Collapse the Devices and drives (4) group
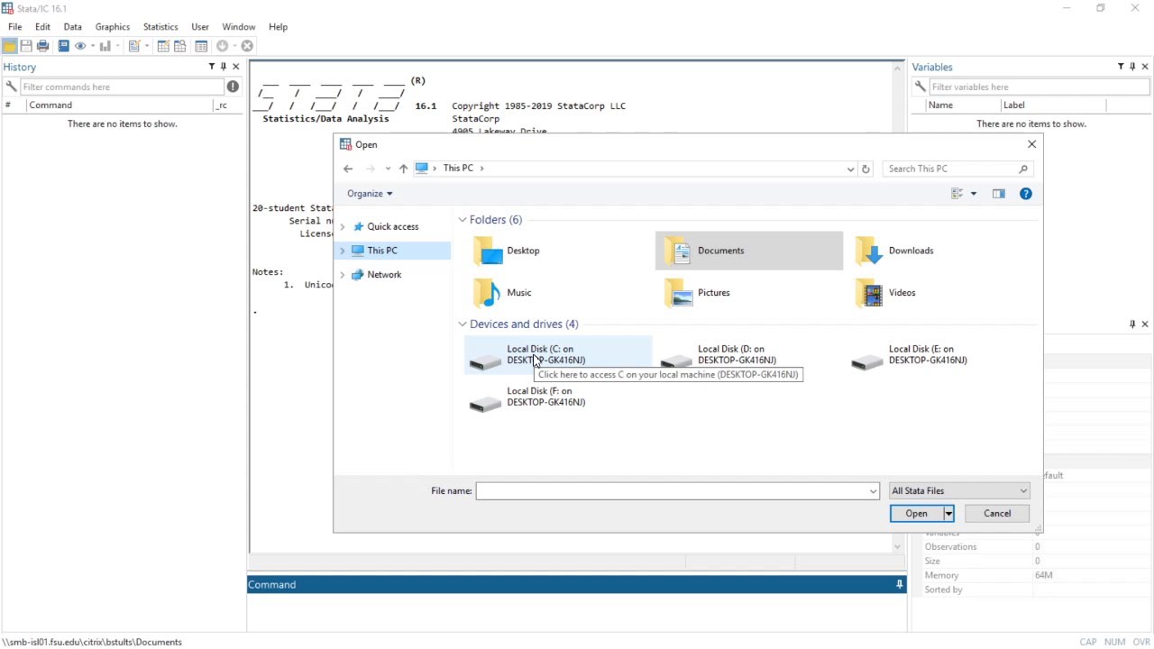 [463, 324]
